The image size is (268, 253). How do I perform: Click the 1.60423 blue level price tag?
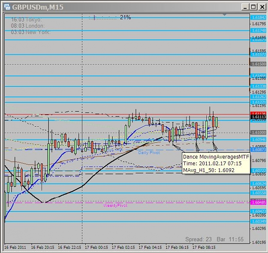pyautogui.click(x=259, y=211)
